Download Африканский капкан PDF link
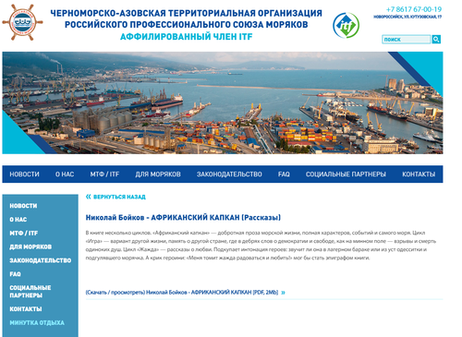 click(182, 293)
